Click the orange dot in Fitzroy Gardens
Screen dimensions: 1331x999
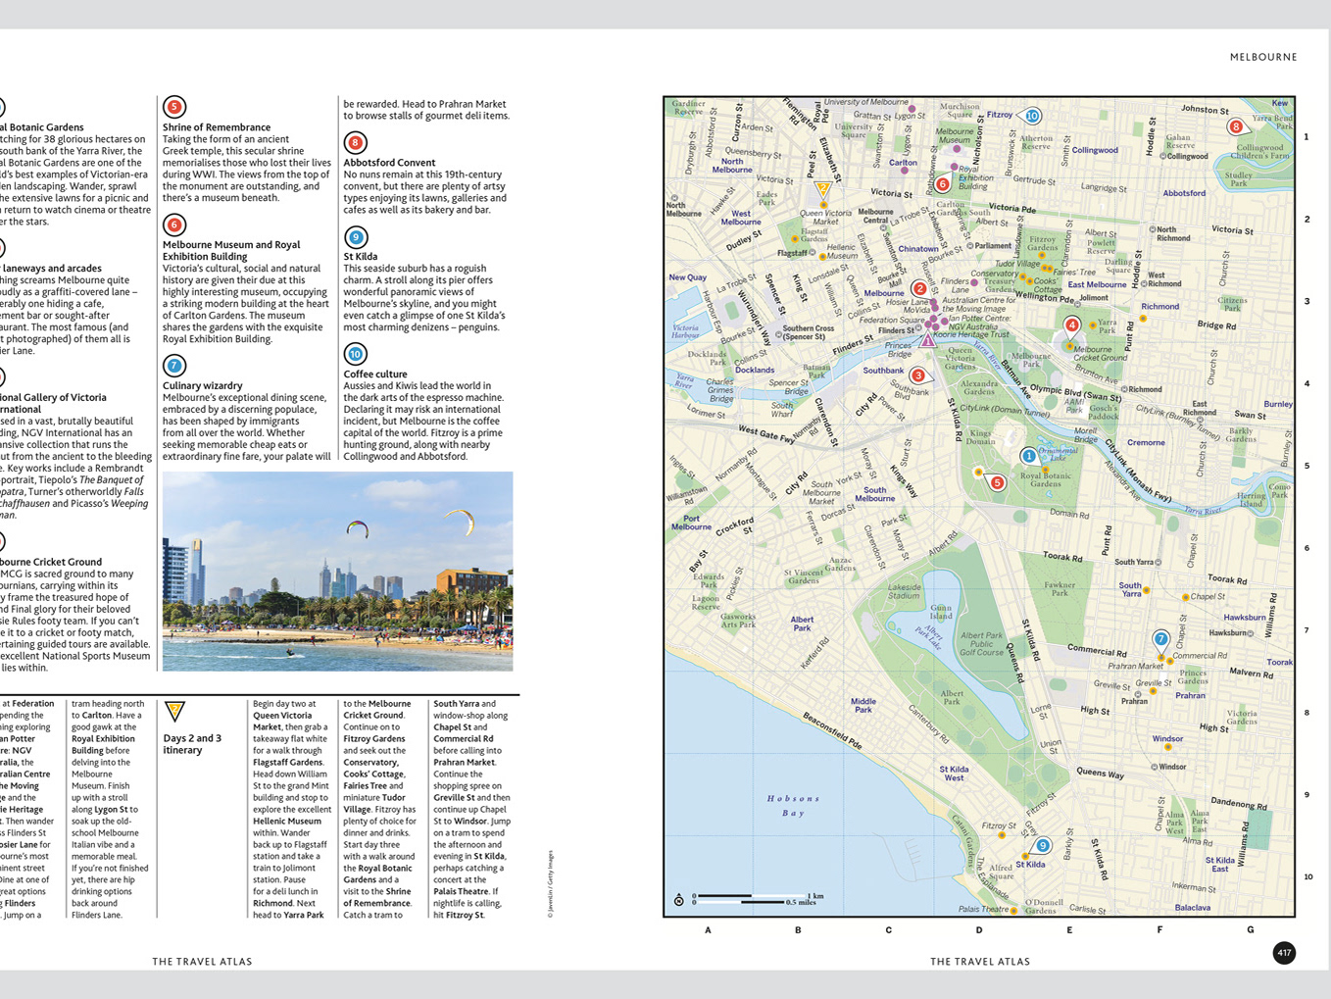1042,255
